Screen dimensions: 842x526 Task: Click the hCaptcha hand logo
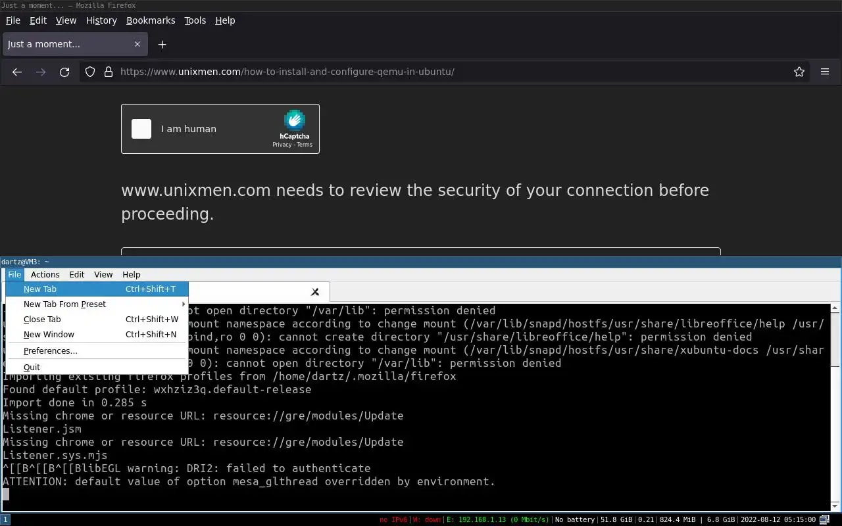[x=294, y=120]
